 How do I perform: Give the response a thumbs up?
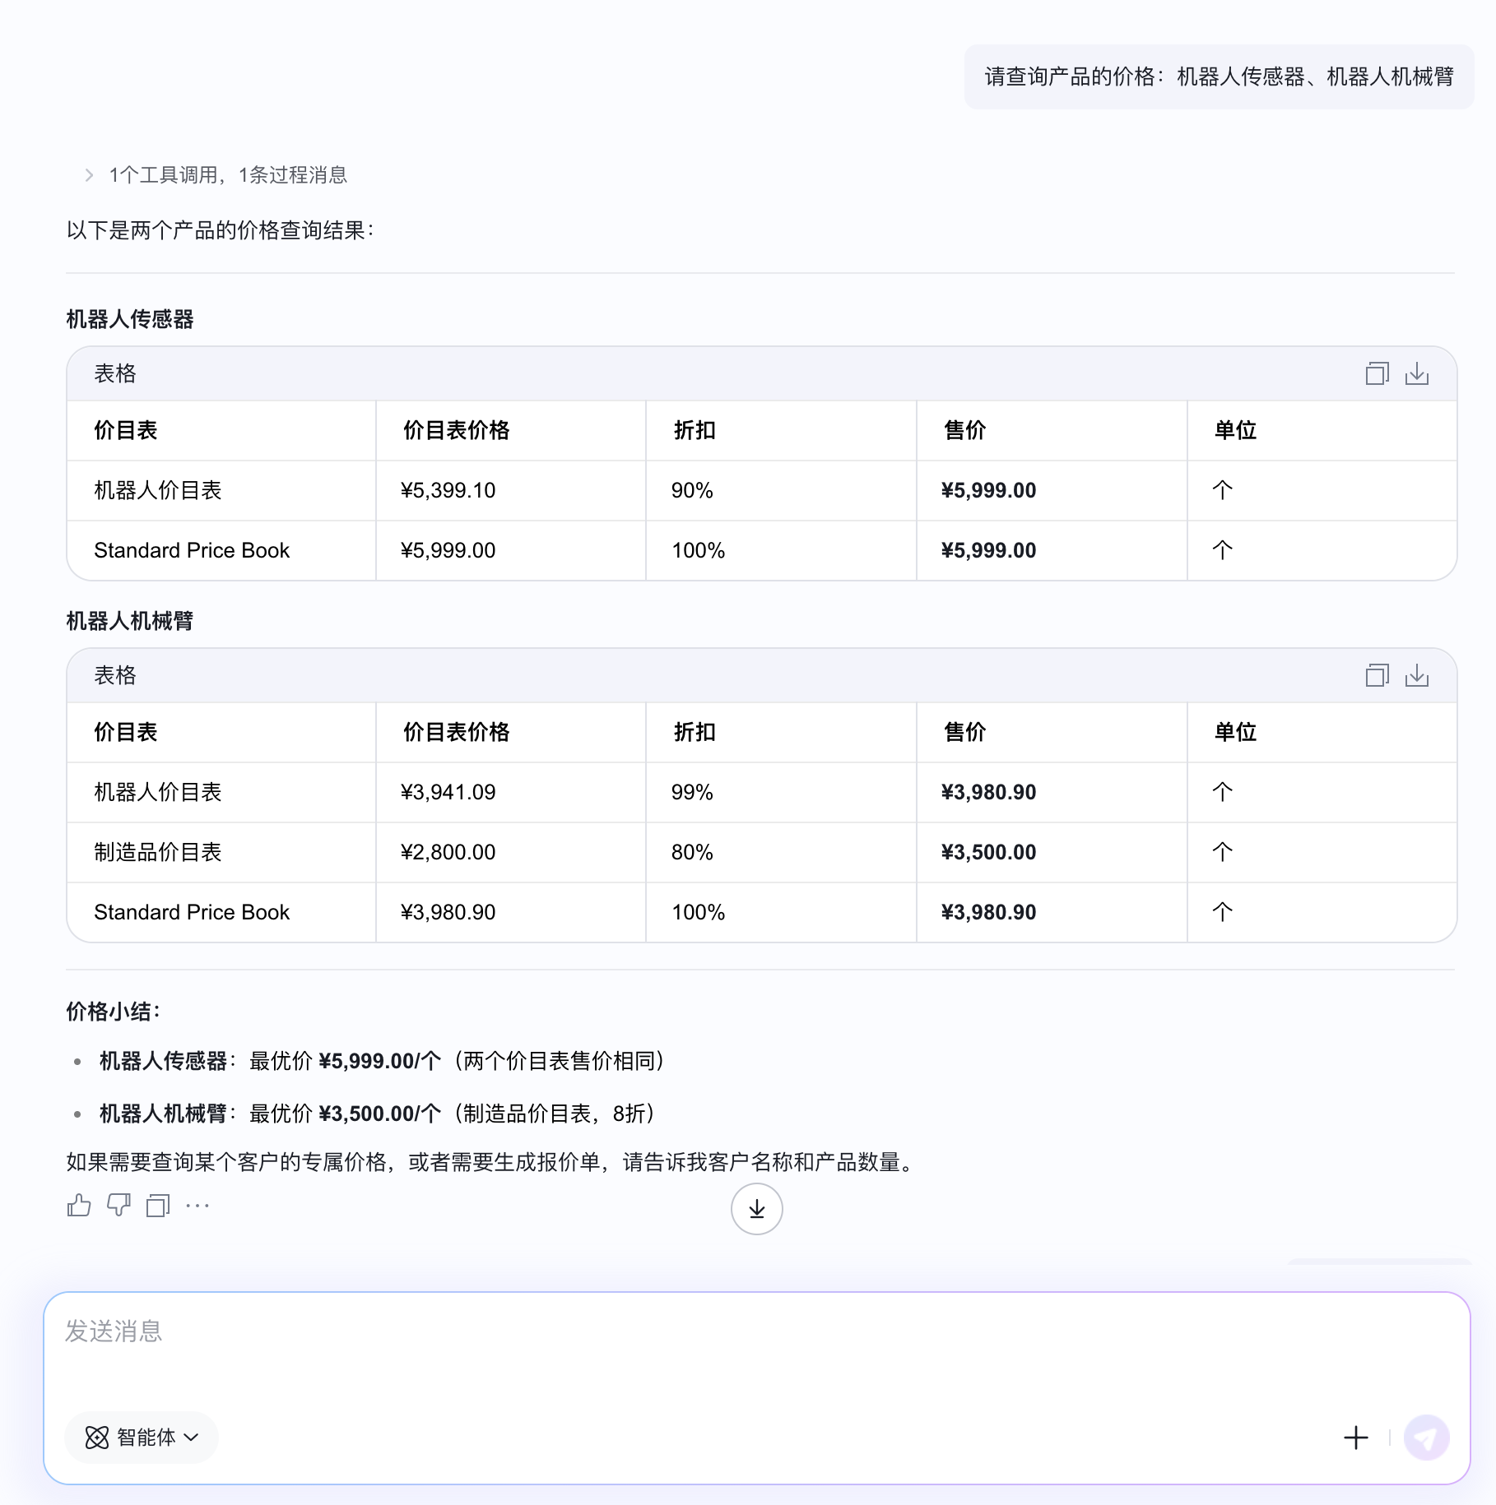click(79, 1206)
